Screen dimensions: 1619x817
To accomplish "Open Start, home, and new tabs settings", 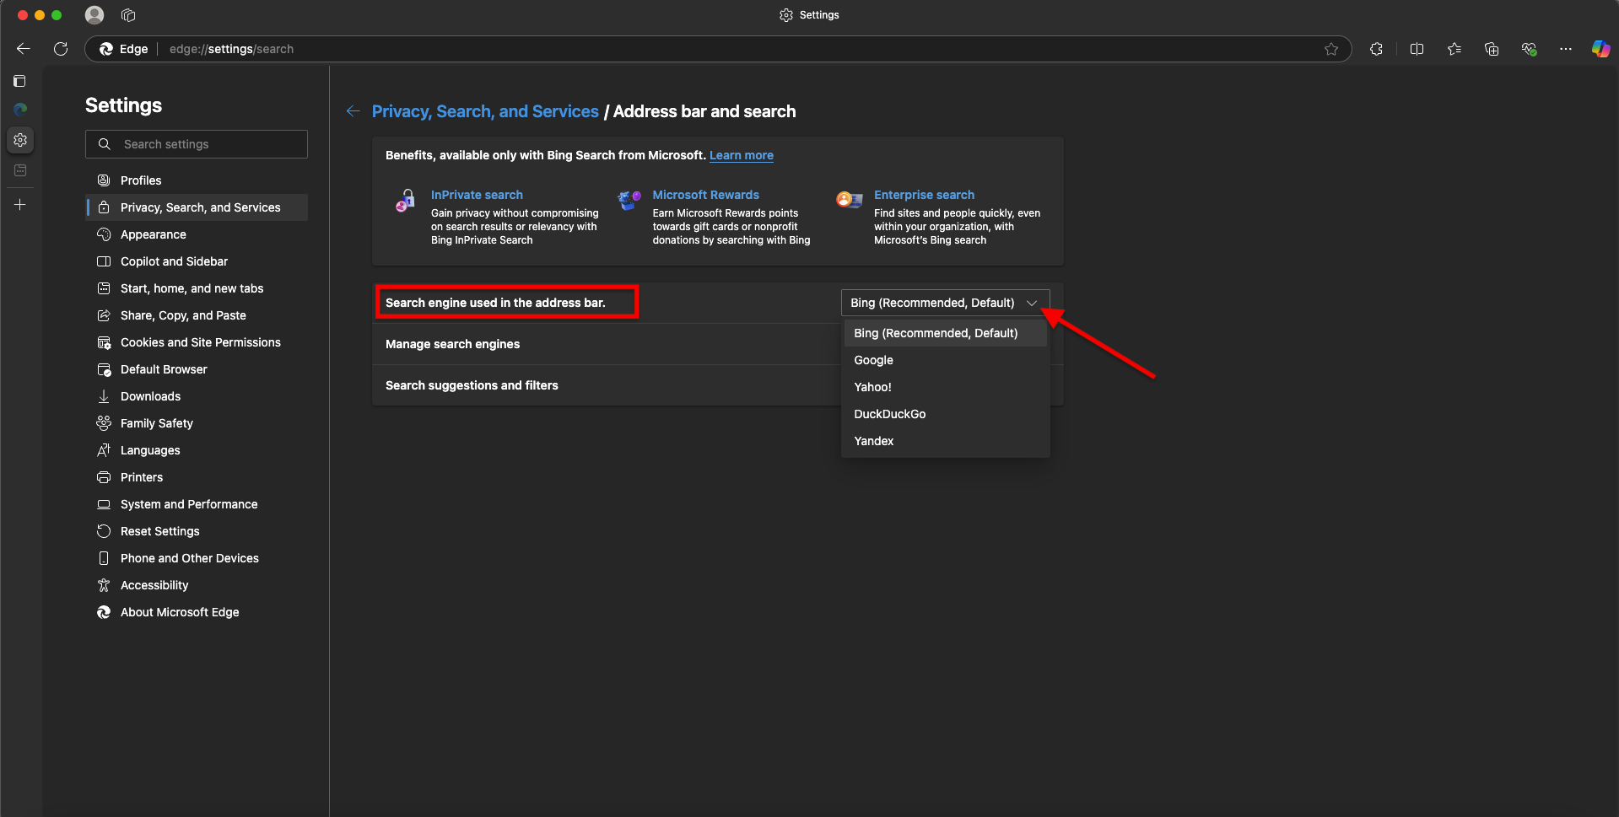I will click(x=197, y=288).
